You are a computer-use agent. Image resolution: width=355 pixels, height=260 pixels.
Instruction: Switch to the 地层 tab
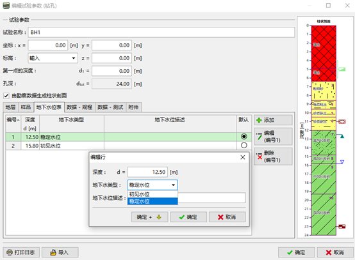10,107
